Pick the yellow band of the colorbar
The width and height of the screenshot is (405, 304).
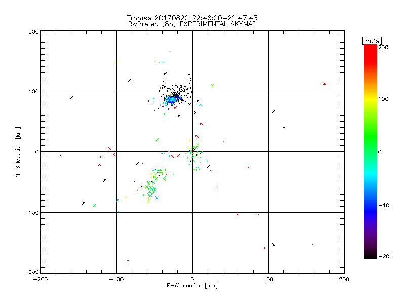point(371,99)
